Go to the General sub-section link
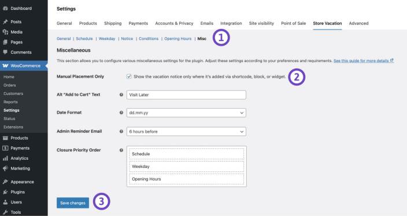Screen dimensions: 407x216 64,38
